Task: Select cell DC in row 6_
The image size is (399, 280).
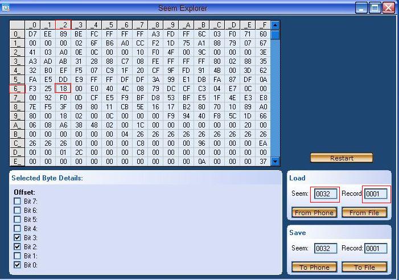Action: pyautogui.click(x=171, y=89)
